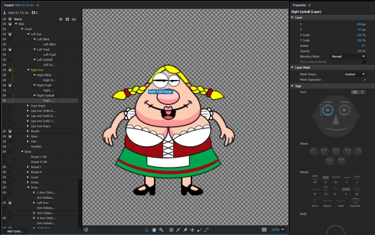Select the four-arrow Dragger tool
Viewport: 375px width, 235px height.
[192, 230]
